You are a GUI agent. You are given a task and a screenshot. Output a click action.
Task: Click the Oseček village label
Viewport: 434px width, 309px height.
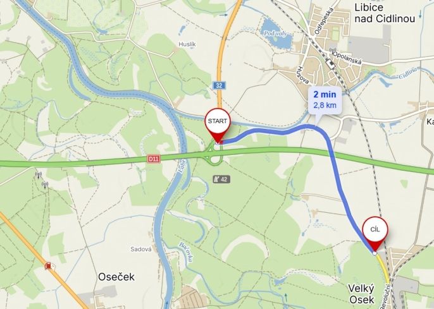(x=116, y=277)
